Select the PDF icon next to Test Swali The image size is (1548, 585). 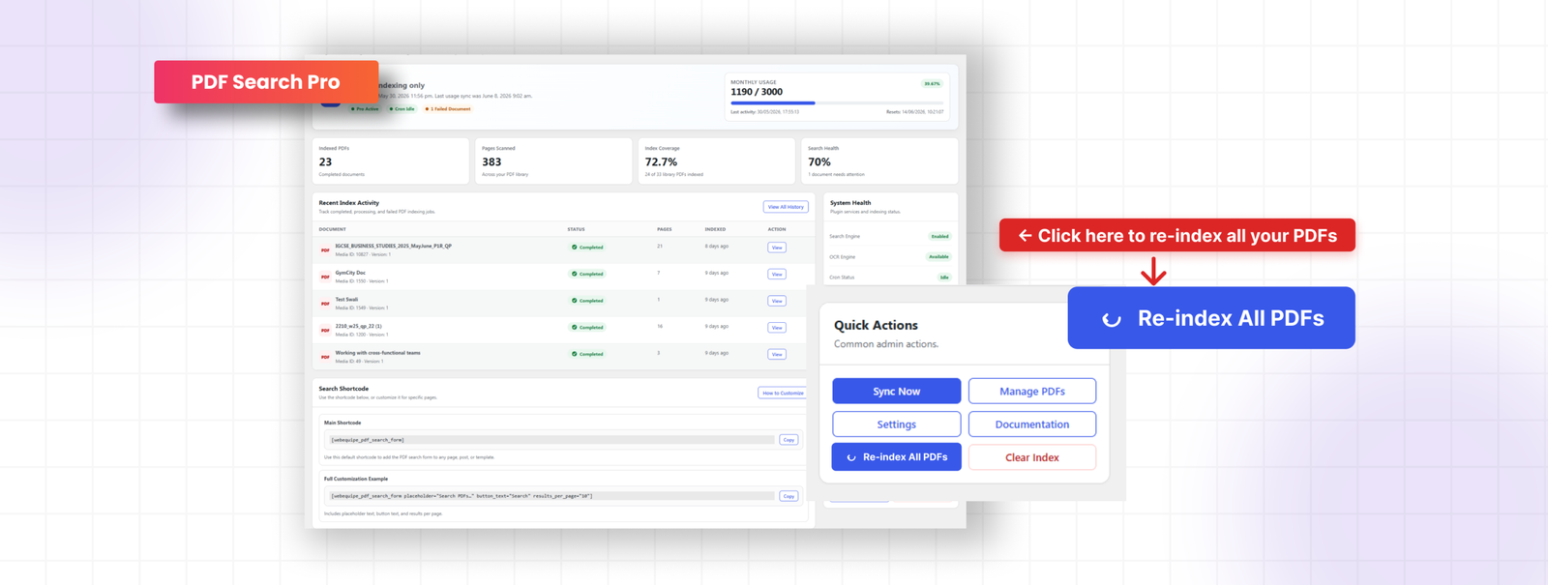point(325,304)
